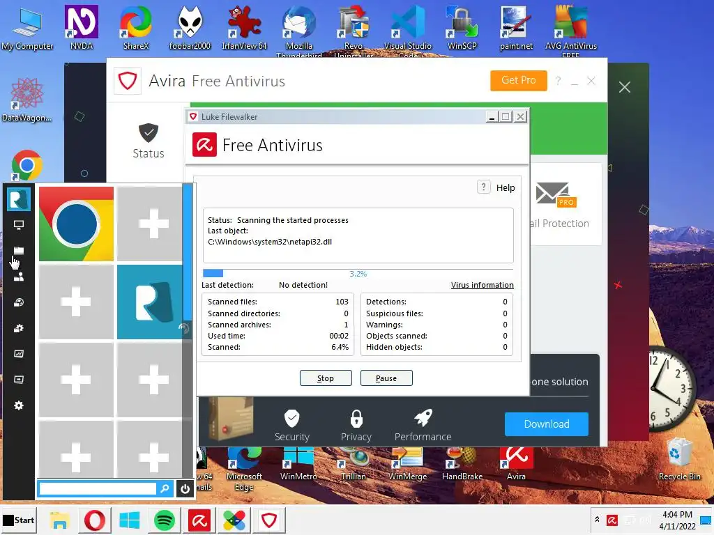The height and width of the screenshot is (535, 714).
Task: Click the Start button
Action: point(19,520)
